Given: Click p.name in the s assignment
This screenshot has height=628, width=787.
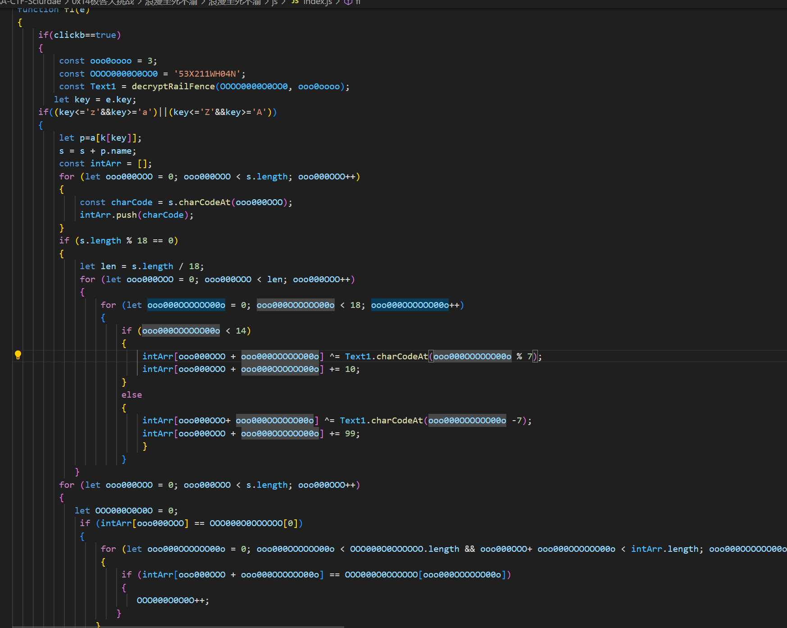Looking at the screenshot, I should pyautogui.click(x=116, y=151).
